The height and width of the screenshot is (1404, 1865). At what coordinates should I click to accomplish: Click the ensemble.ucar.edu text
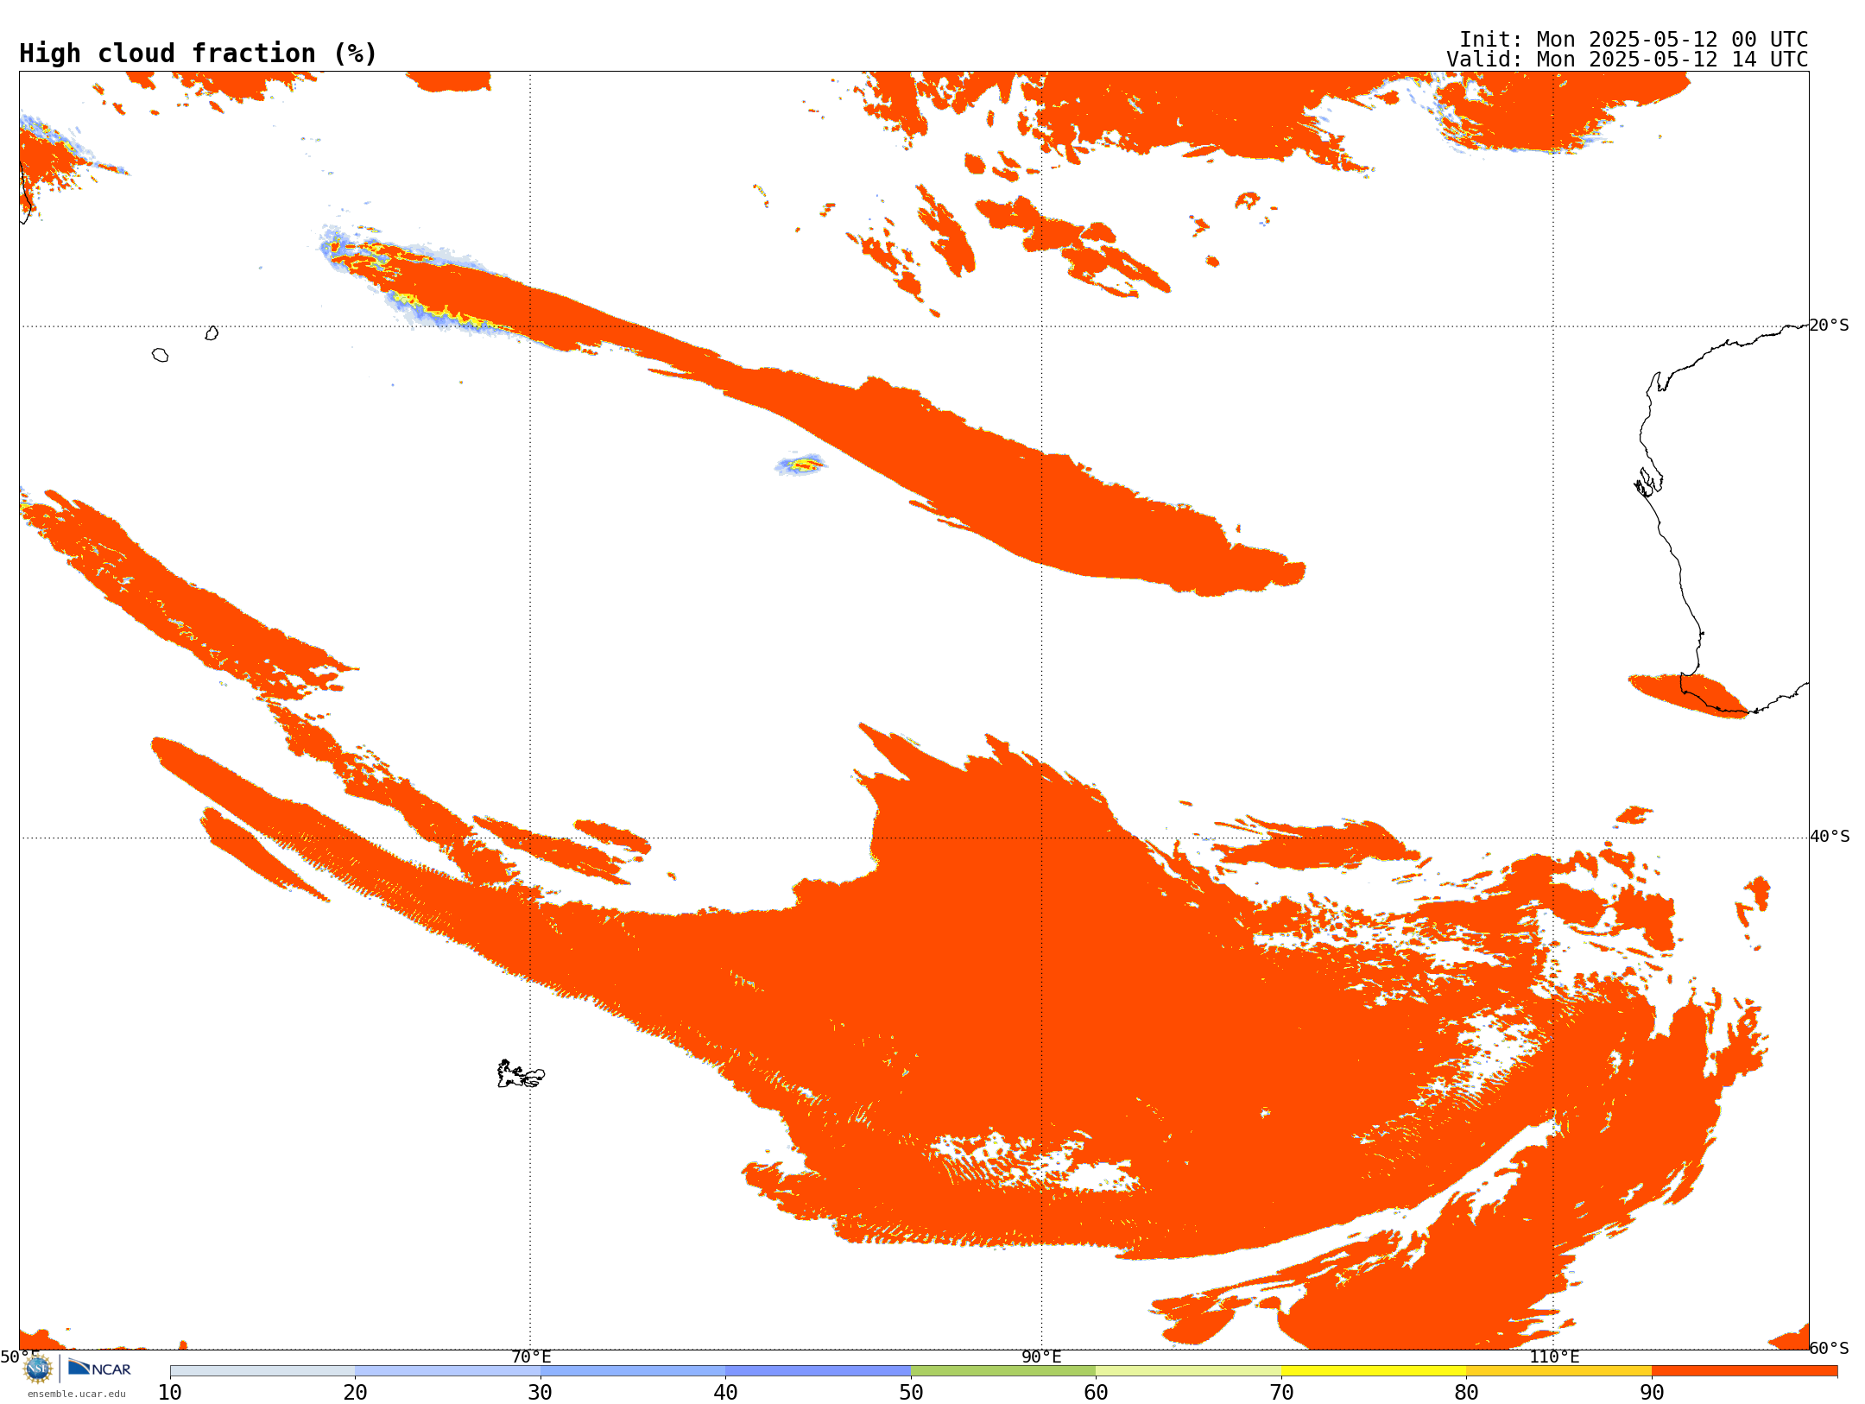click(x=77, y=1394)
